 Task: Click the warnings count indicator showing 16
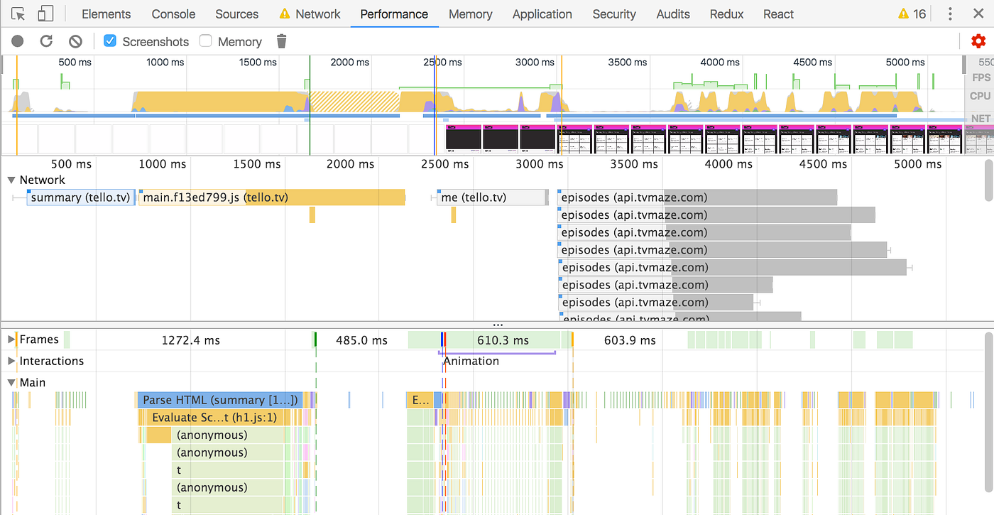(911, 13)
